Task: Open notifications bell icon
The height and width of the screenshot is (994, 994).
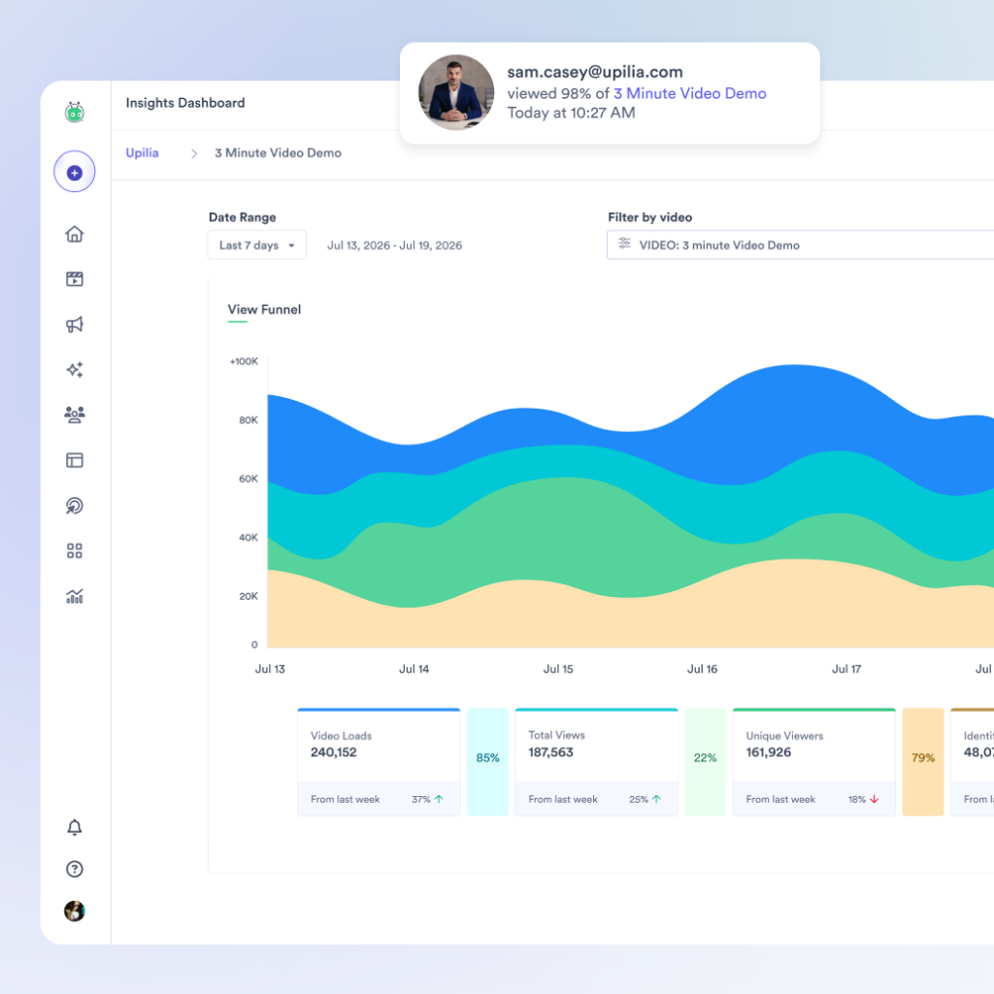Action: pos(74,827)
